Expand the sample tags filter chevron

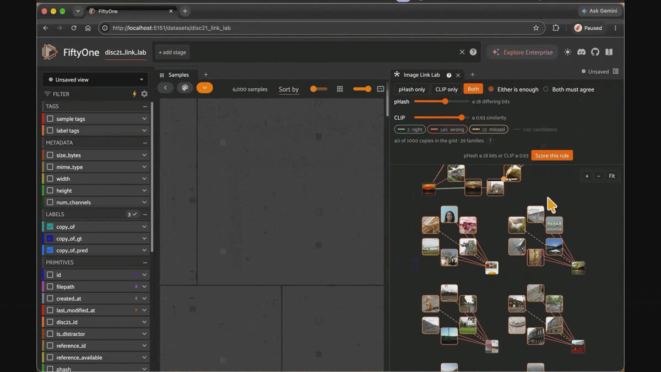tap(144, 118)
